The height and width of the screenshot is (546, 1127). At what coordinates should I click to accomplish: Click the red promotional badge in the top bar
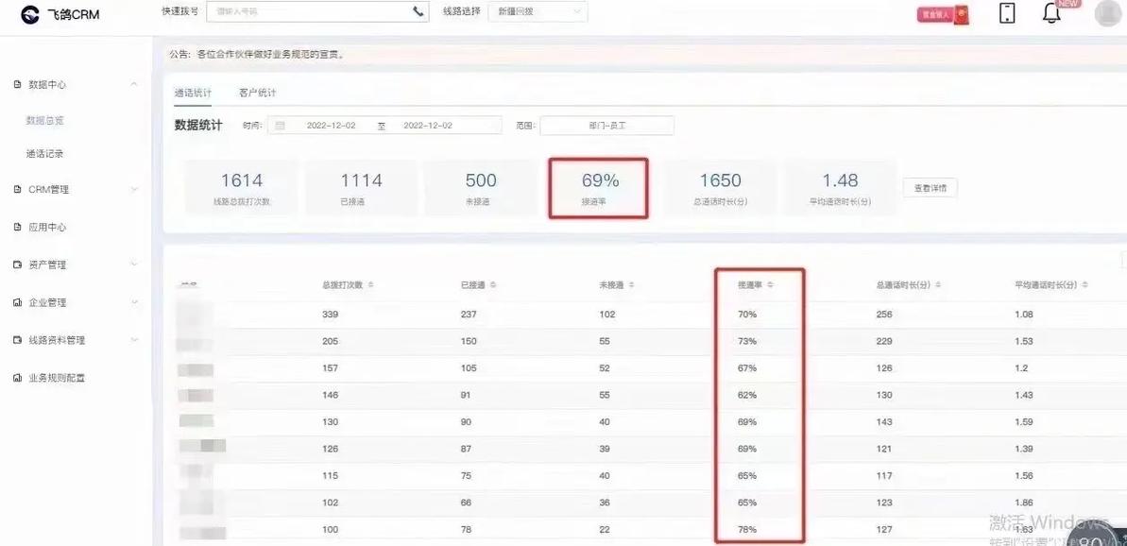pyautogui.click(x=941, y=14)
